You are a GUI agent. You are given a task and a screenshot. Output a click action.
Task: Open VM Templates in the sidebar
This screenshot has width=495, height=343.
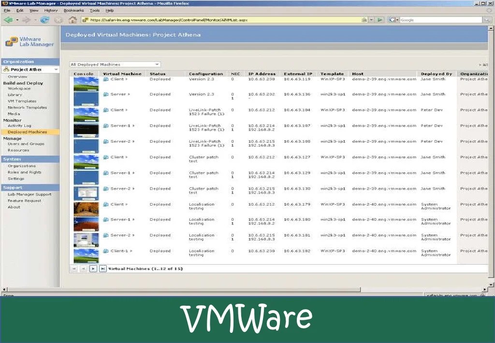click(x=22, y=101)
